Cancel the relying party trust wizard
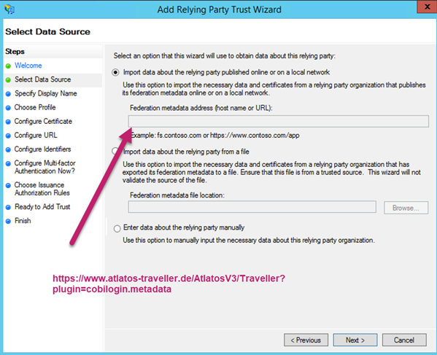The width and height of the screenshot is (437, 355). [x=404, y=340]
